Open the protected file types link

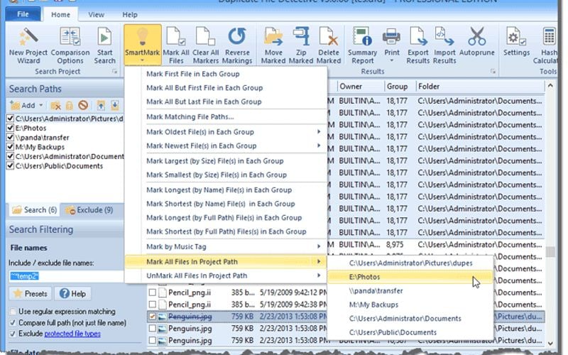pyautogui.click(x=72, y=334)
